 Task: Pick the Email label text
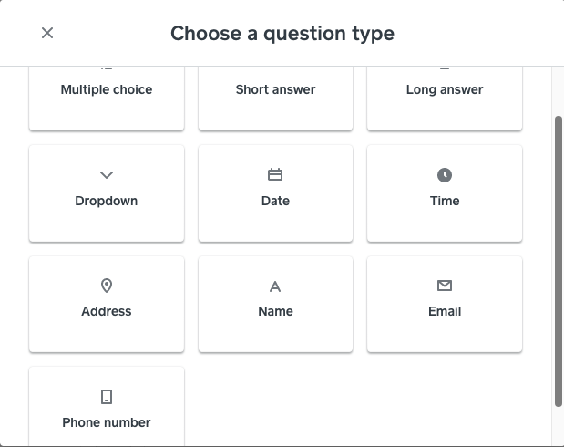pos(445,311)
